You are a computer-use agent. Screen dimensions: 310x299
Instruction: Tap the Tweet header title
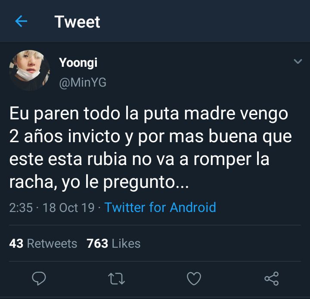click(77, 22)
